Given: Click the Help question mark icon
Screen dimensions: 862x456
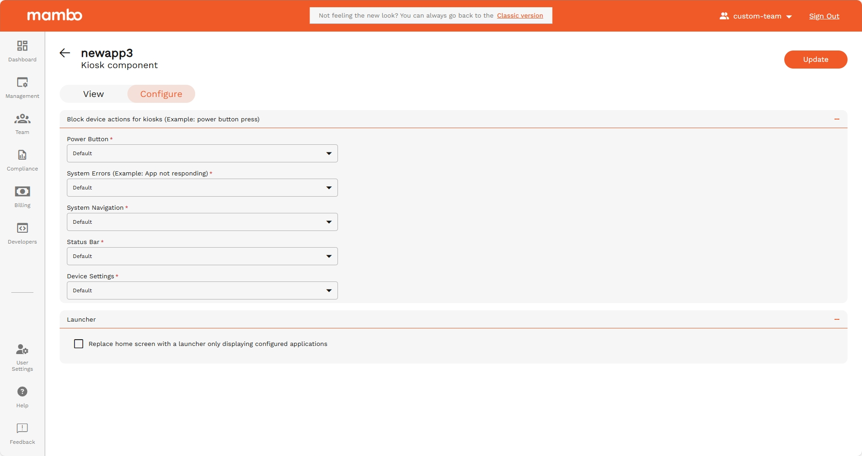Looking at the screenshot, I should point(22,392).
